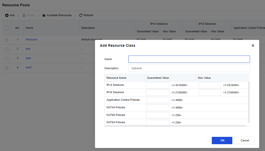Click the Delete trash icon

pos(24,15)
